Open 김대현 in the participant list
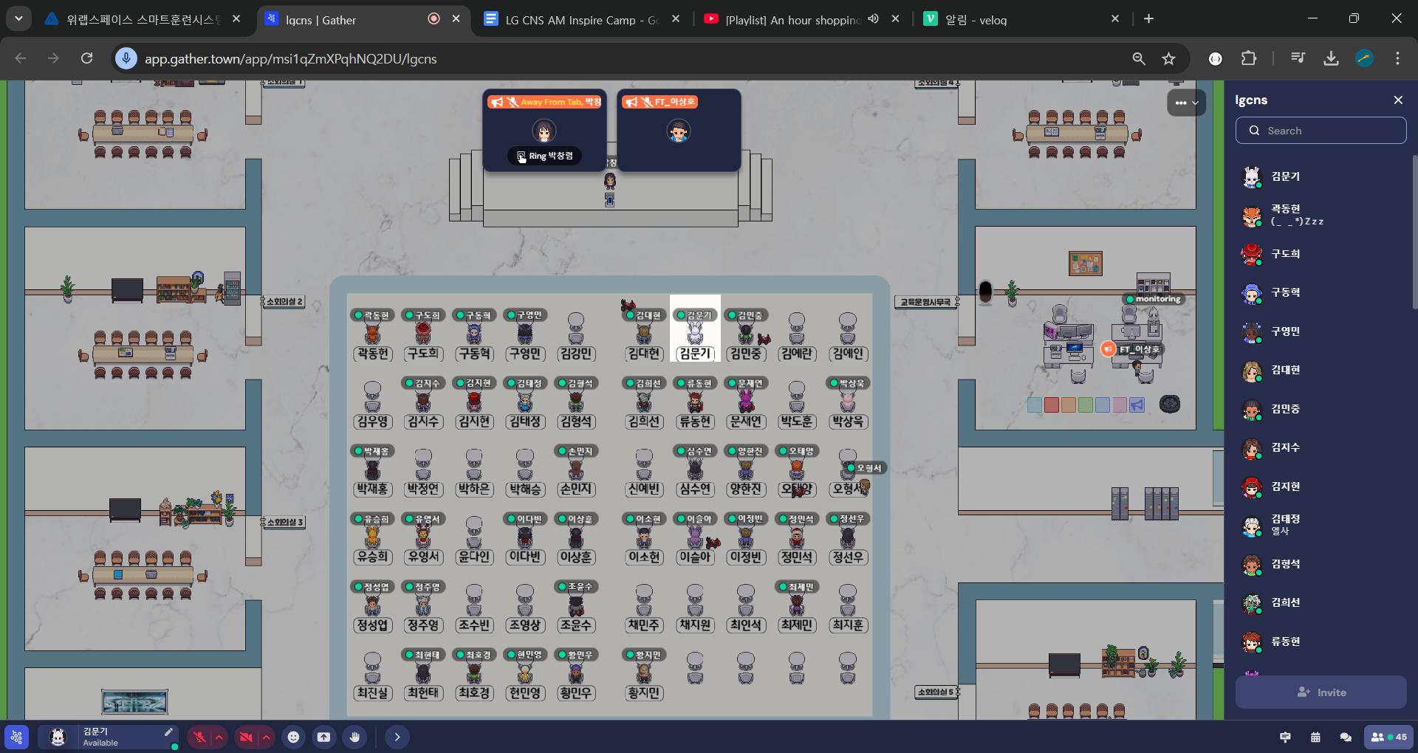 pyautogui.click(x=1321, y=371)
